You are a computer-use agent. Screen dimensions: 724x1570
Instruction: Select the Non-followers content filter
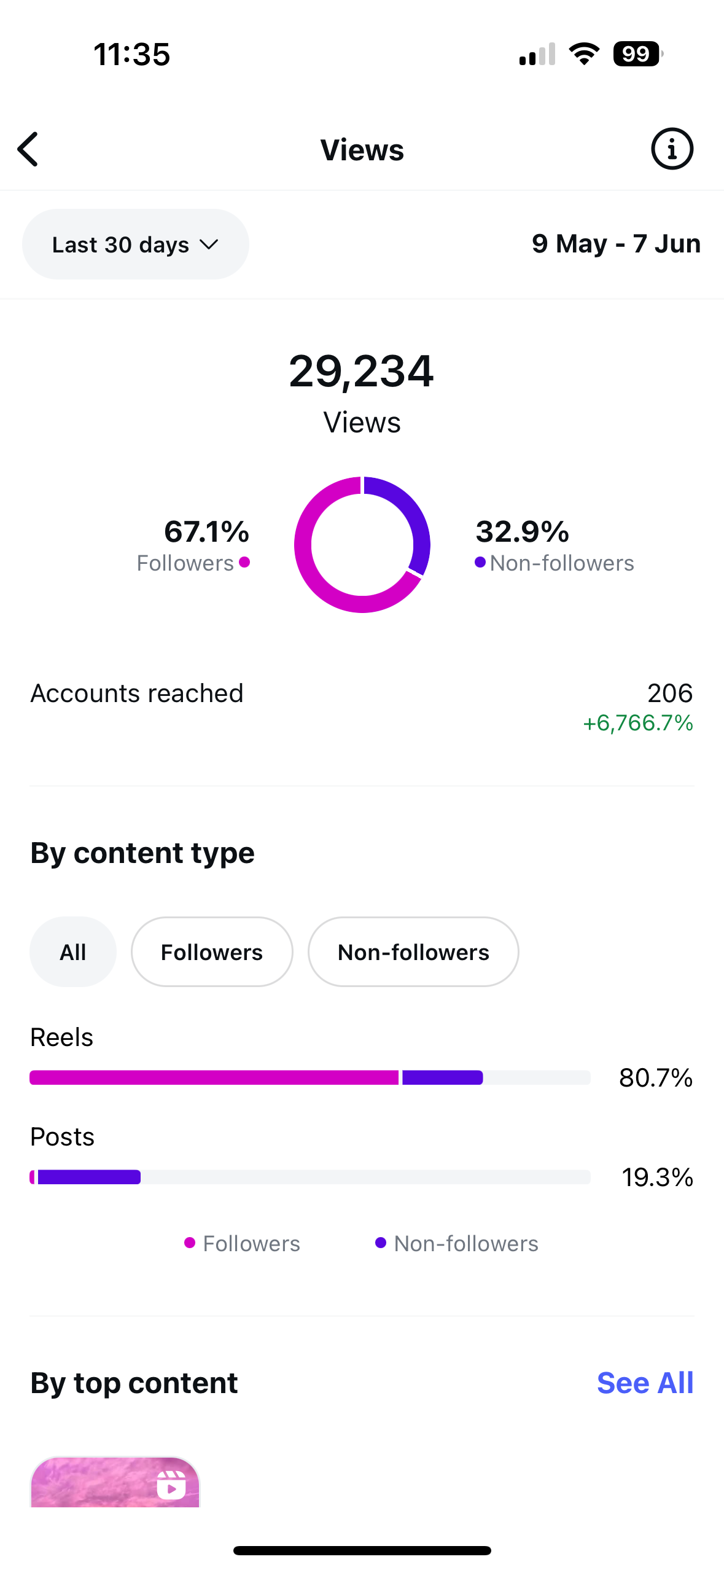click(x=413, y=952)
